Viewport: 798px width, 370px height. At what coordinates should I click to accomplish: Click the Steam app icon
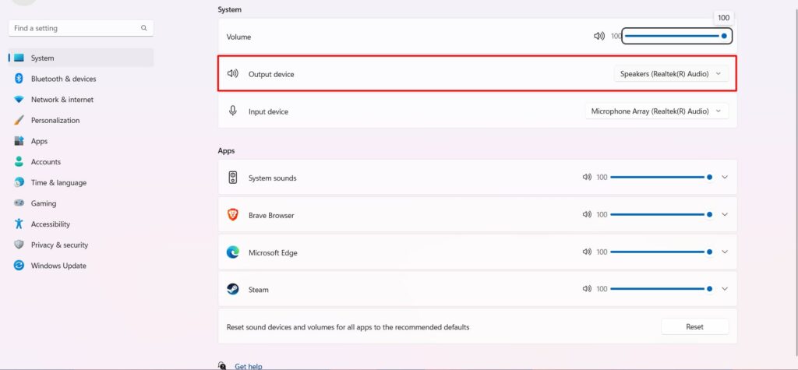(x=232, y=289)
